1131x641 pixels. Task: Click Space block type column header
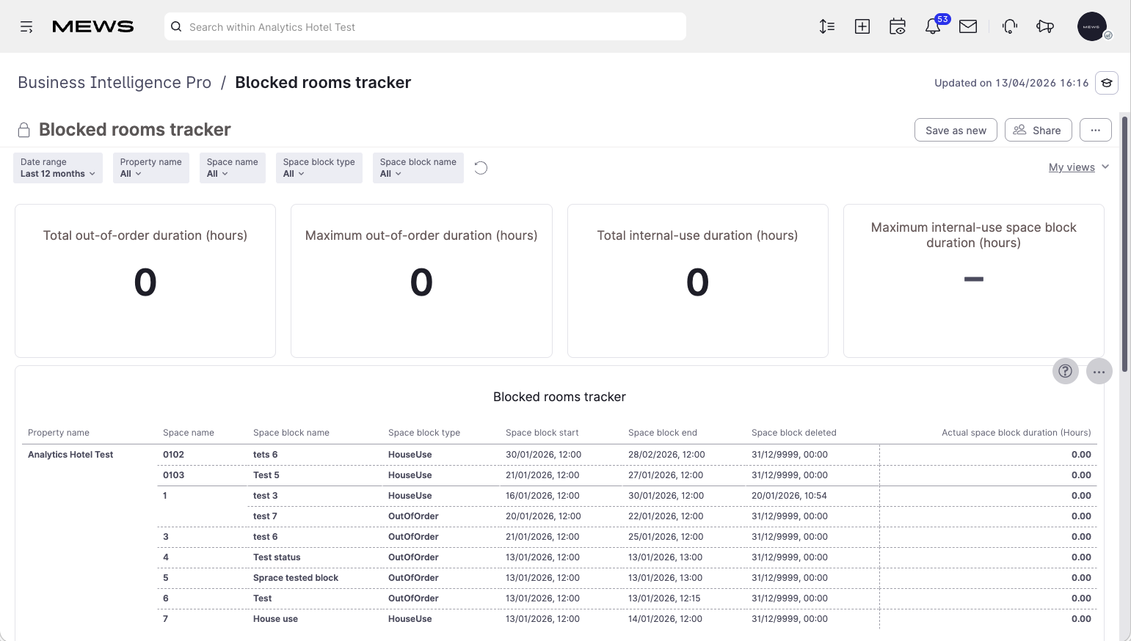[x=424, y=433]
